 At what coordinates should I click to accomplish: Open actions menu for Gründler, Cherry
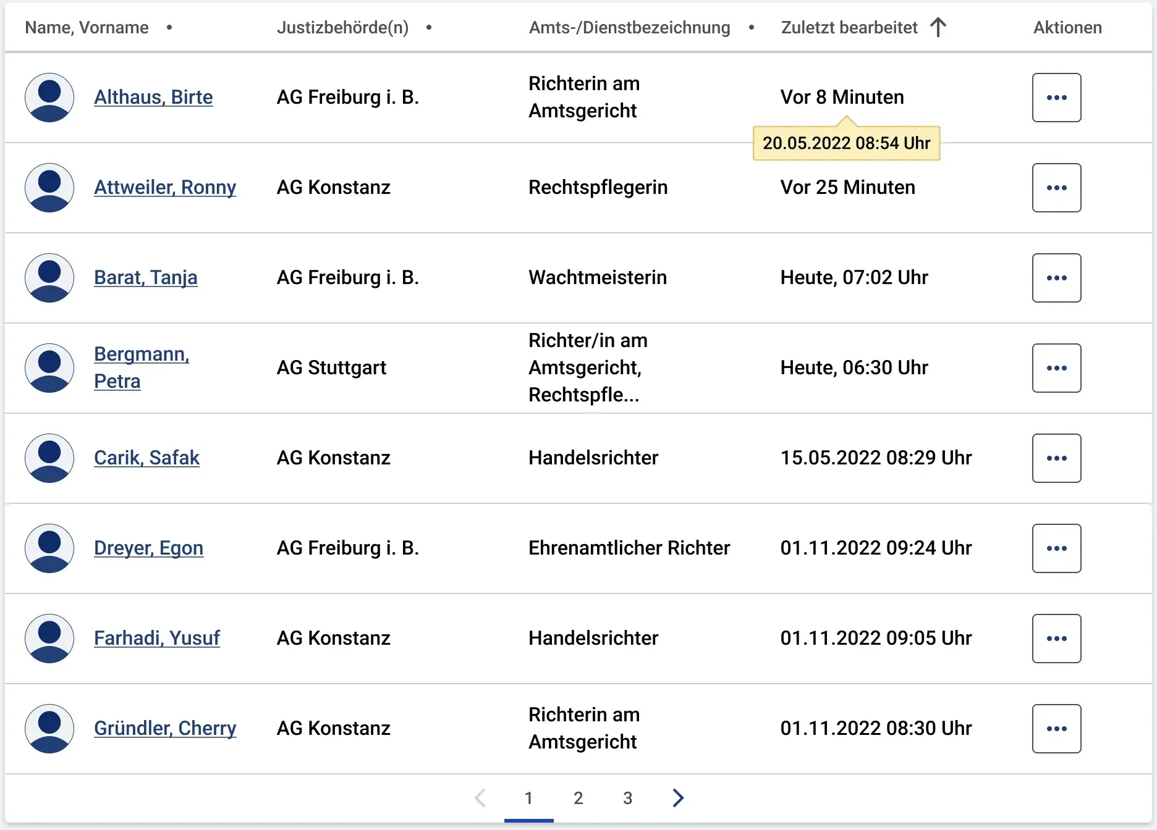click(x=1056, y=729)
